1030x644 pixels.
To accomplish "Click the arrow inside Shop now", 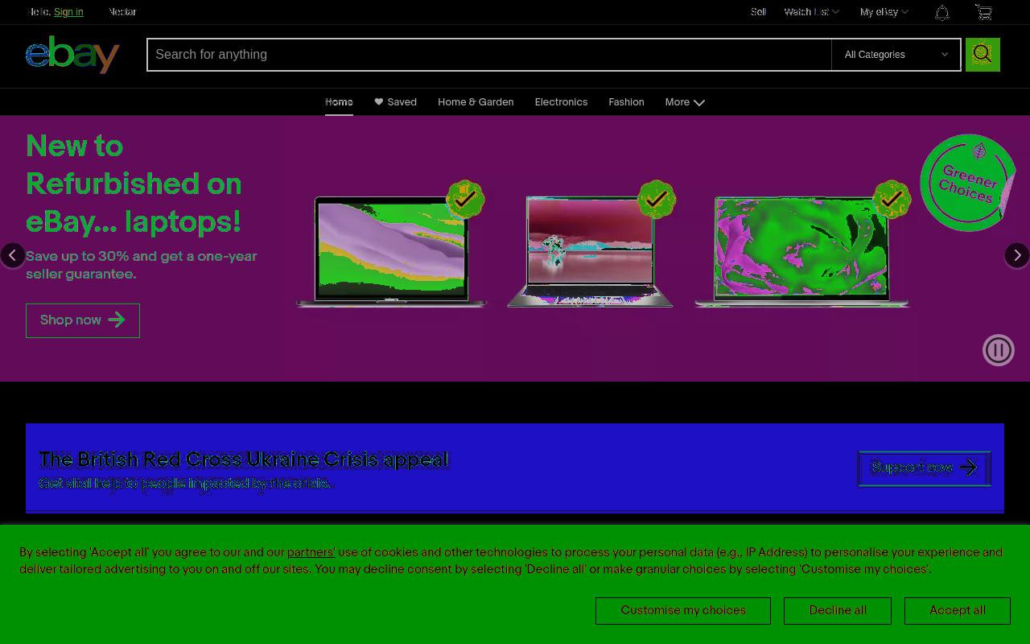I will click(x=117, y=320).
